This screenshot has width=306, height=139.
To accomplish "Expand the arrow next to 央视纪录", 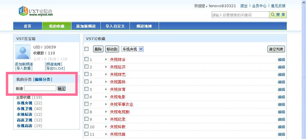I will pos(106,119).
